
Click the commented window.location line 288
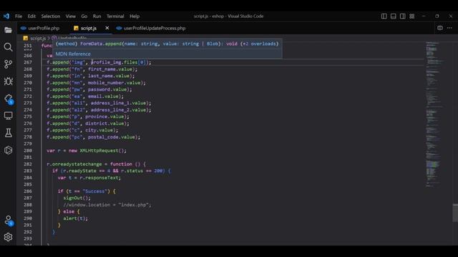(107, 205)
